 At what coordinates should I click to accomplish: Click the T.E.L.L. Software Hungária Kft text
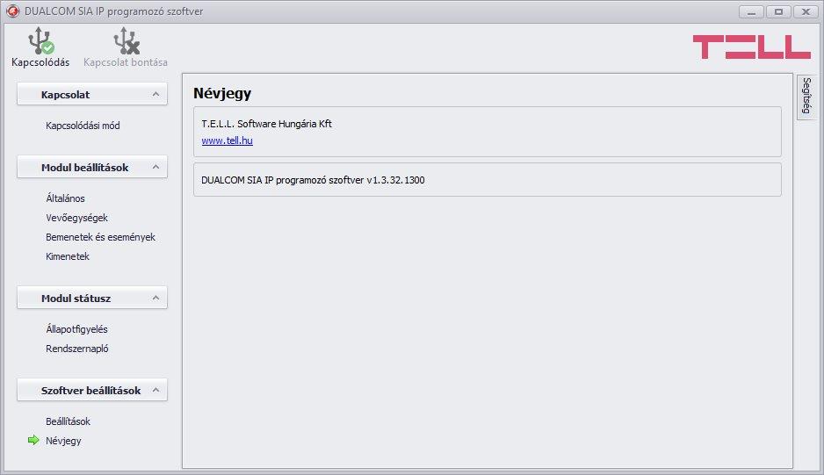266,124
